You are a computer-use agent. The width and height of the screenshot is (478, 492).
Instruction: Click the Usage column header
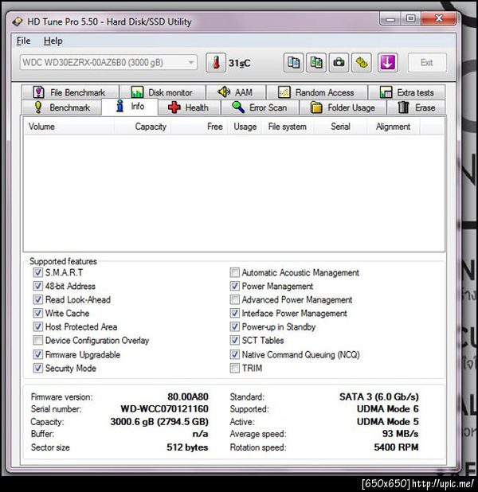coord(245,127)
